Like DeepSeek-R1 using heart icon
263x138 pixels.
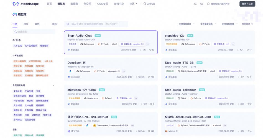(149, 77)
